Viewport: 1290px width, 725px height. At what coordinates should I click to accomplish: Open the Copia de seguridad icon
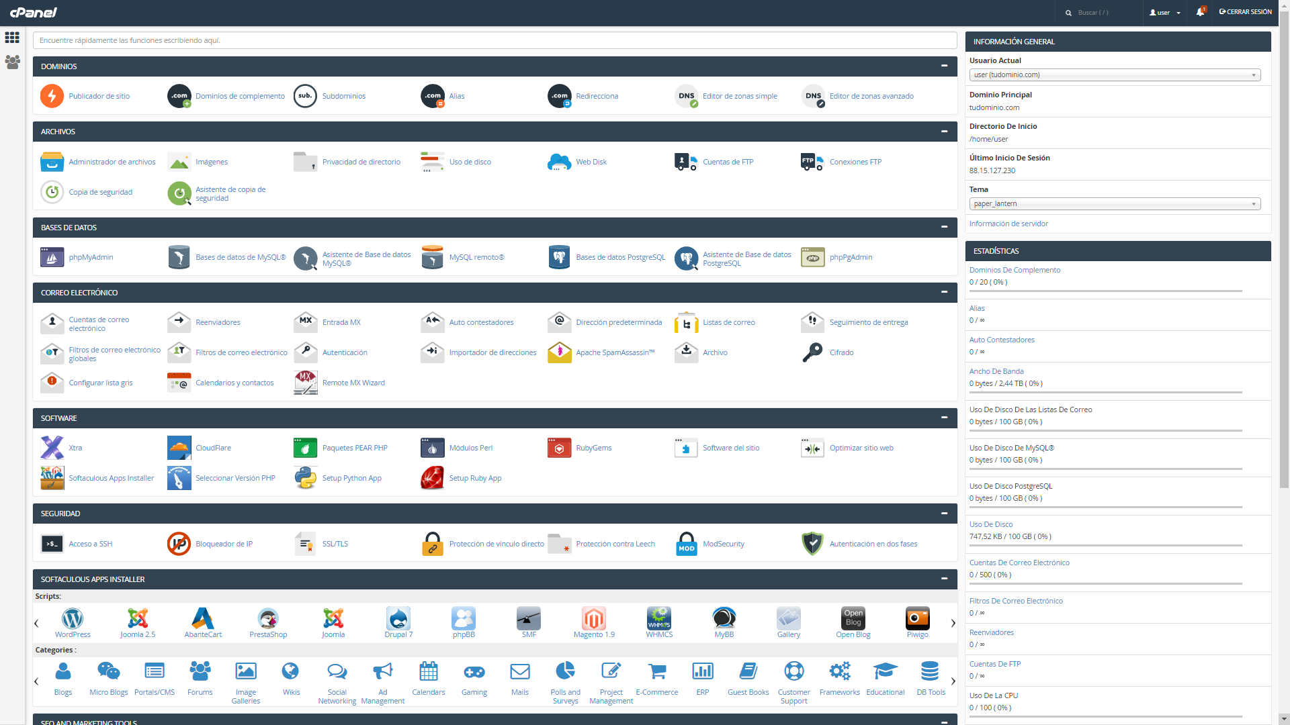click(52, 192)
